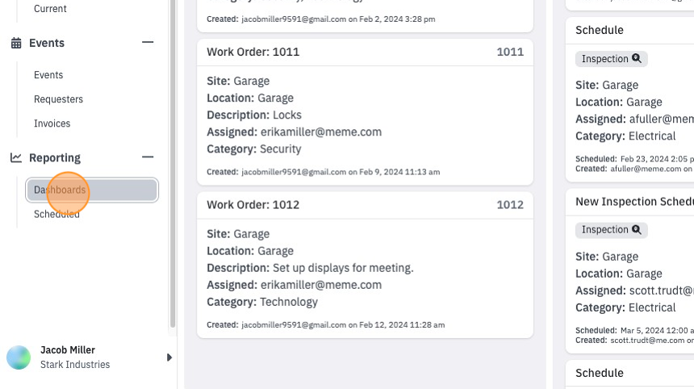Click Jacob Miller's profile avatar
The image size is (694, 389).
click(x=19, y=358)
